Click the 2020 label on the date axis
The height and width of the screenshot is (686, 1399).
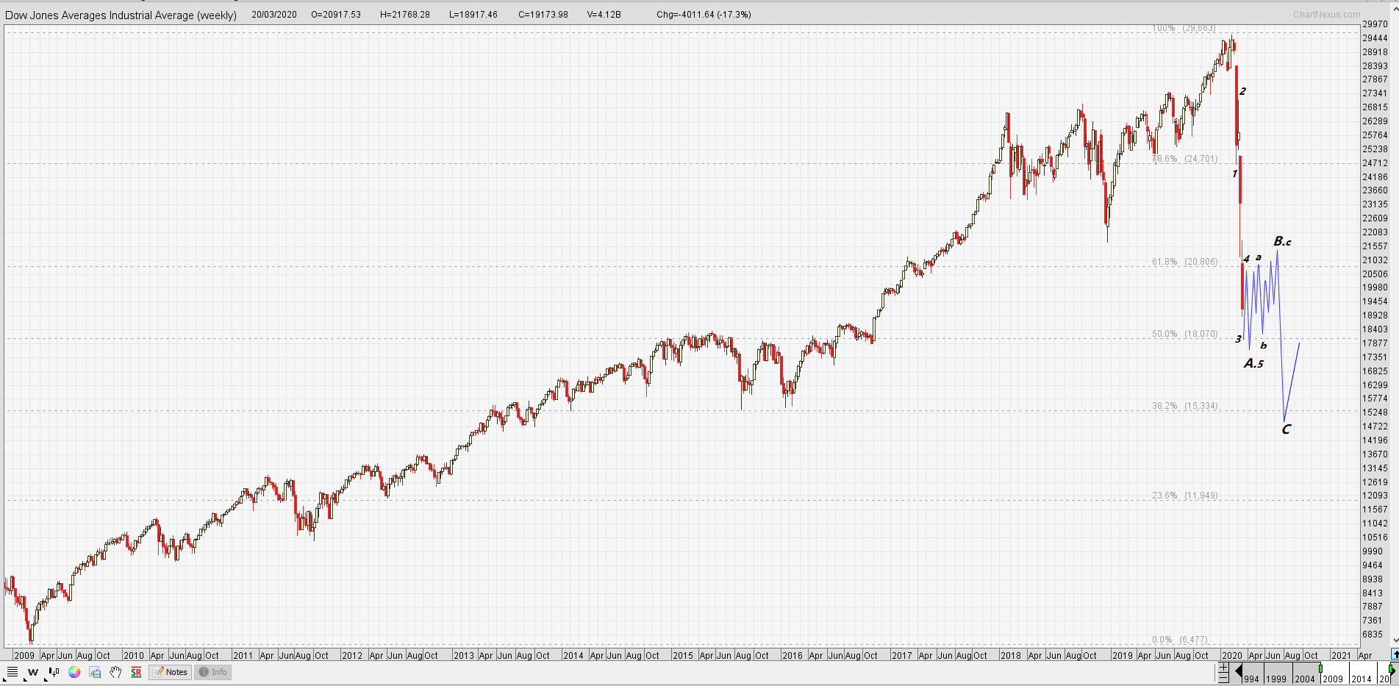1232,655
